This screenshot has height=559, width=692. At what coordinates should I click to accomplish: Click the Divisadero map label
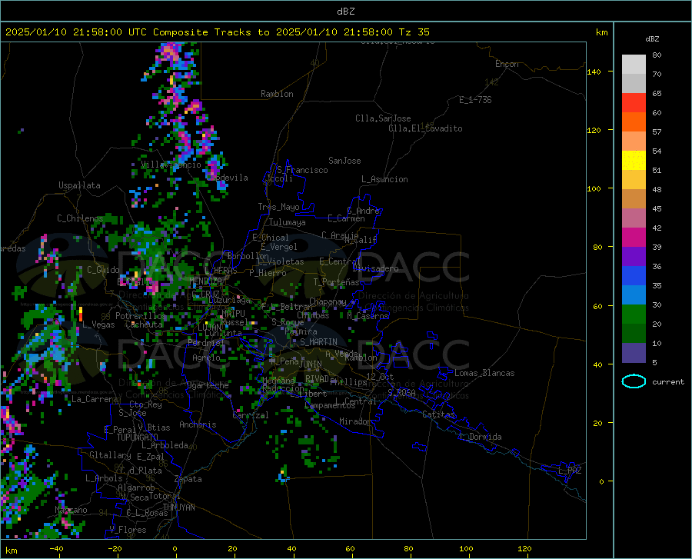375,268
